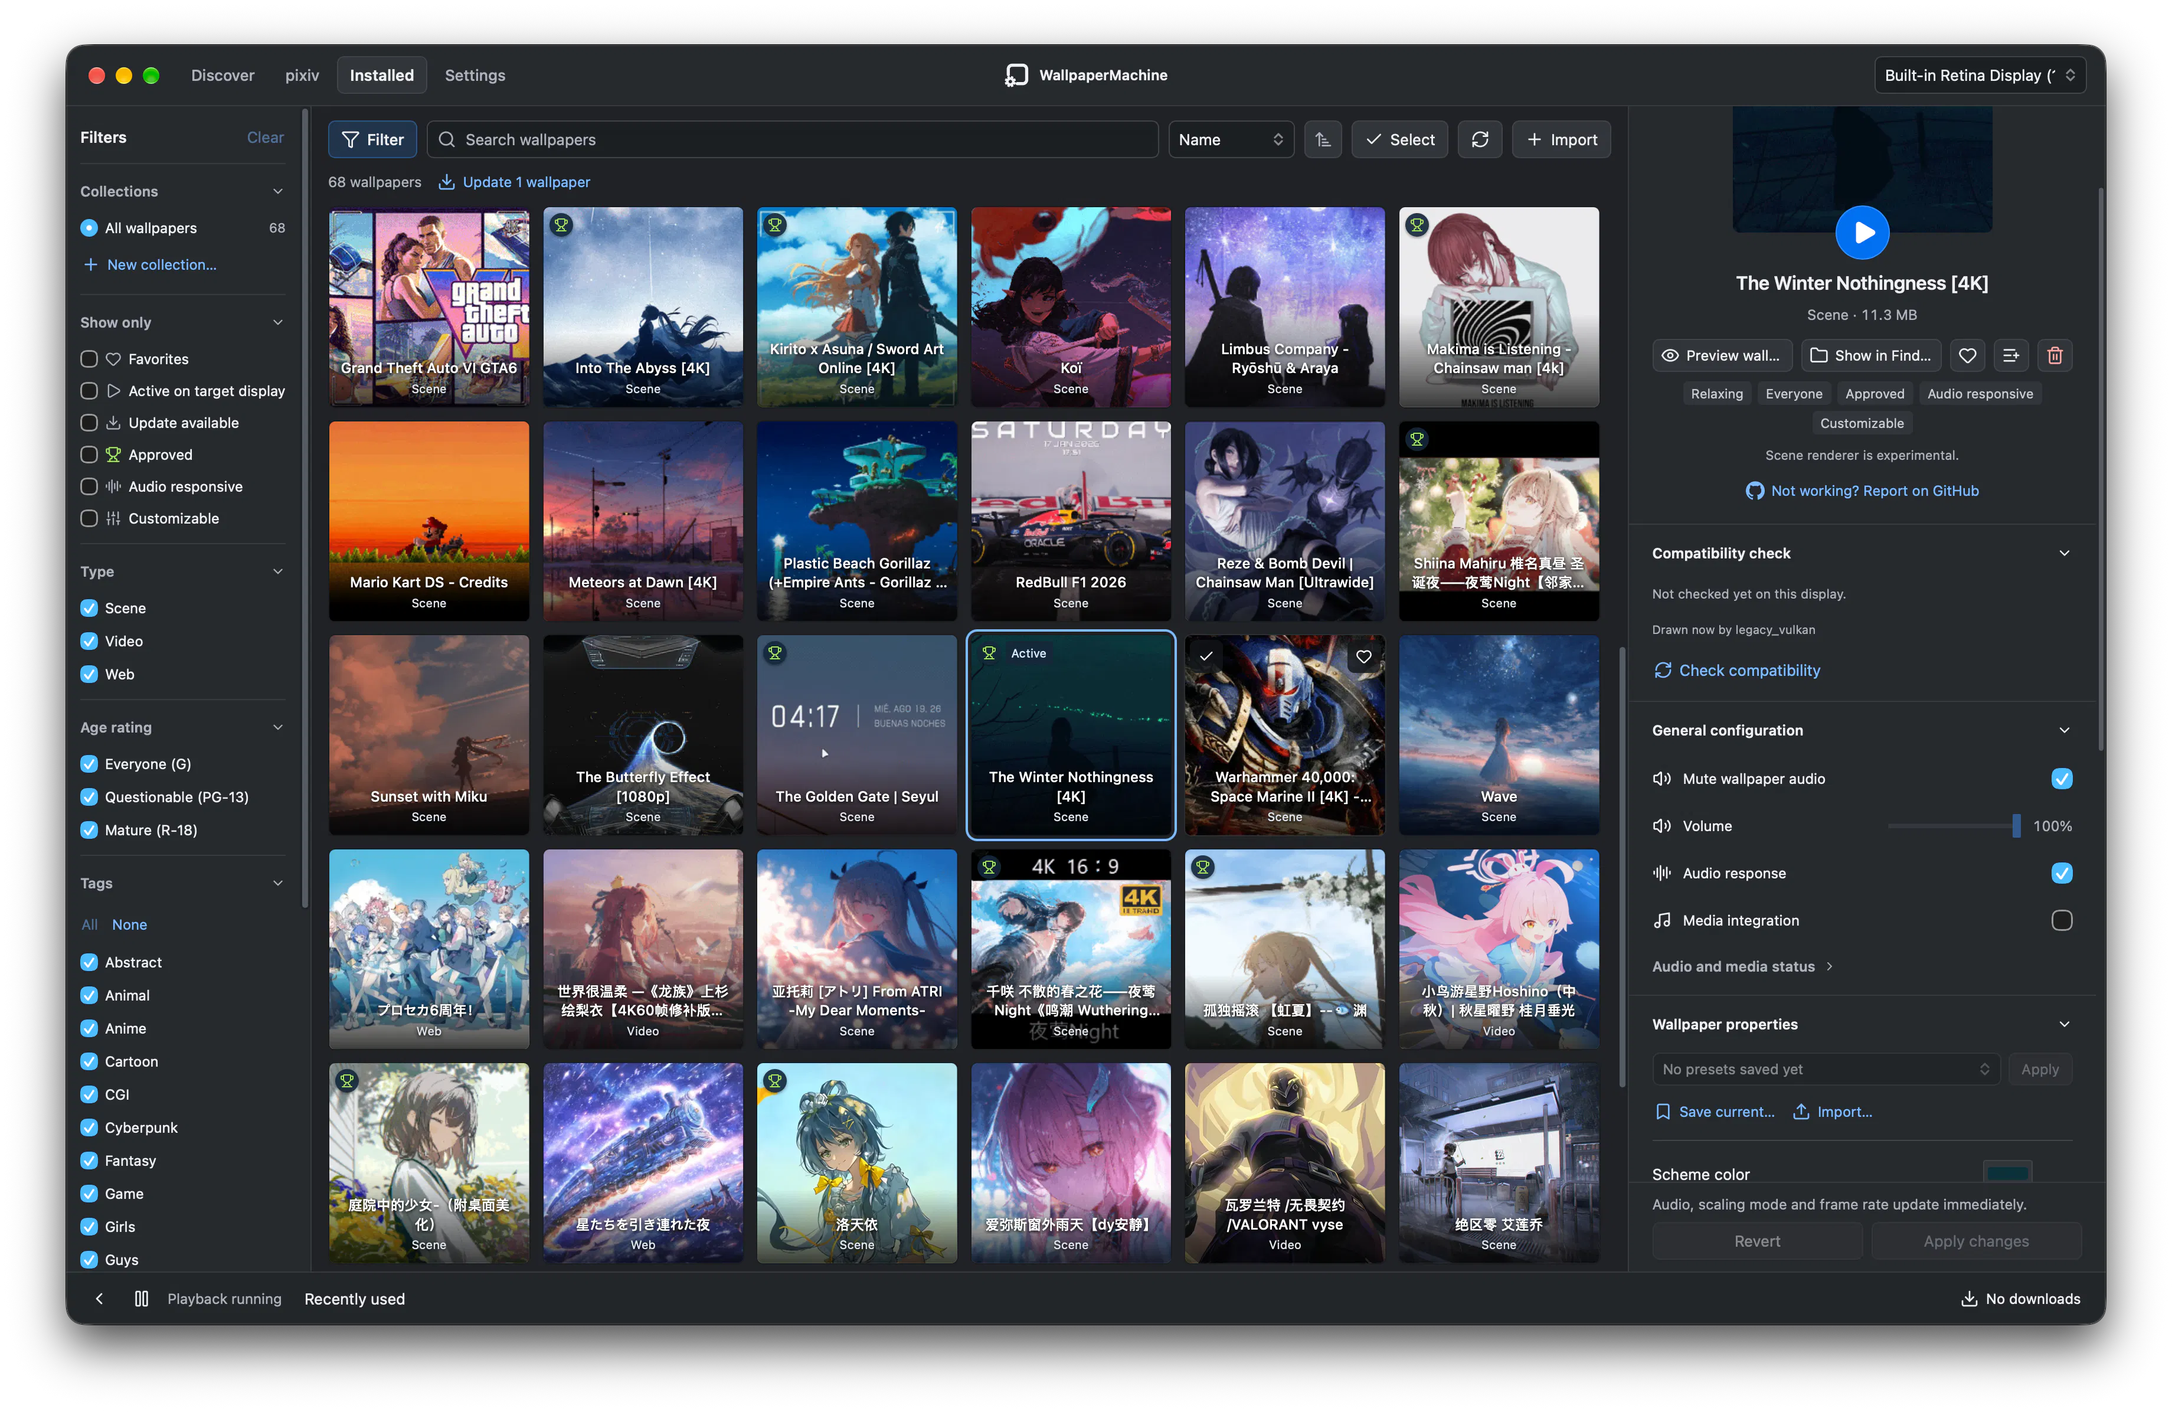The height and width of the screenshot is (1412, 2172).
Task: Enable the Media integration checkbox
Action: (x=2062, y=920)
